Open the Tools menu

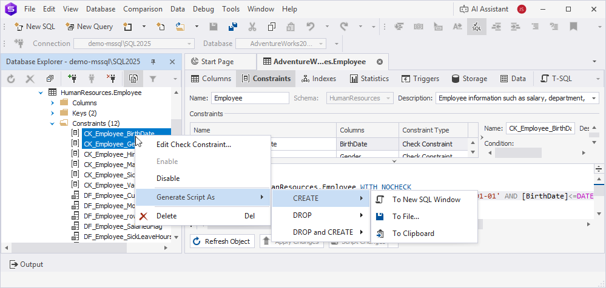click(x=231, y=9)
